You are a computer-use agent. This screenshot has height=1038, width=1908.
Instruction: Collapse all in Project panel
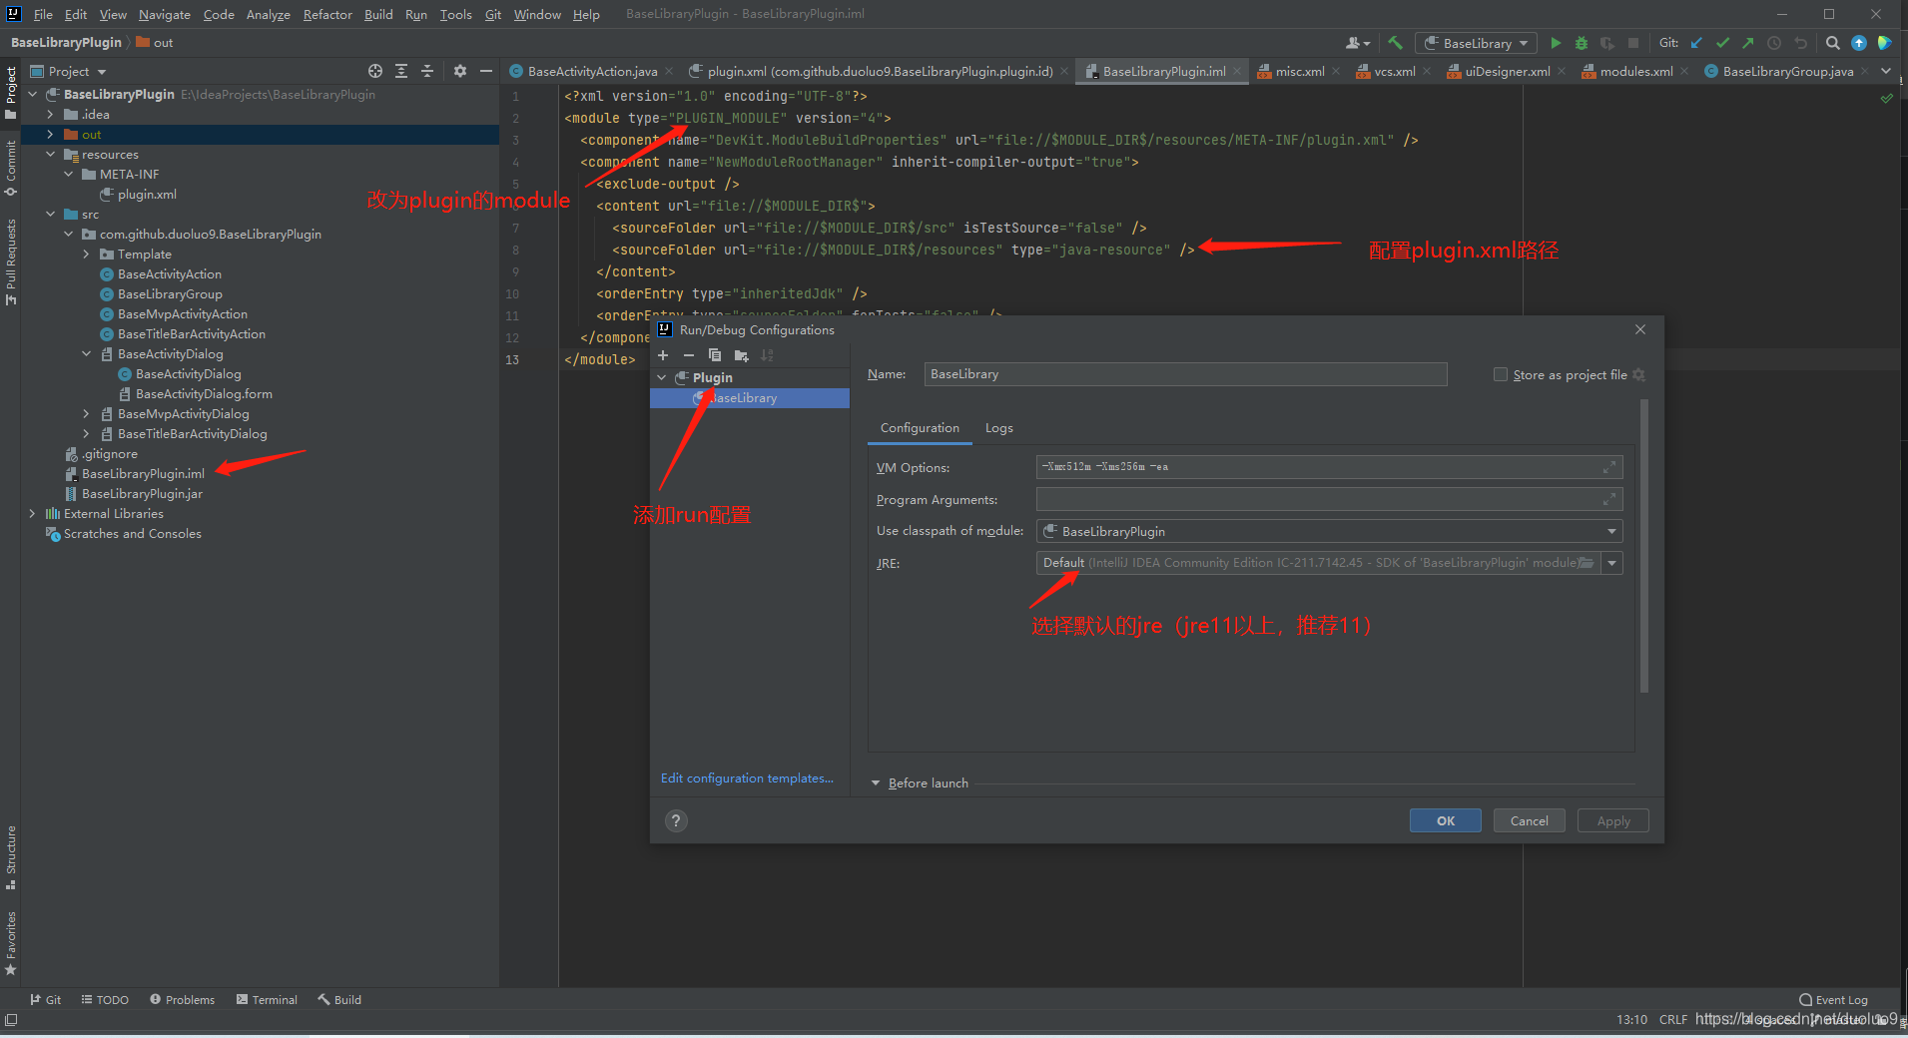tap(427, 71)
